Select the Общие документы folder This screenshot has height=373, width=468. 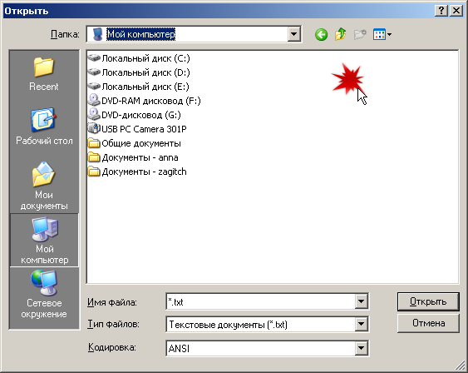point(135,143)
